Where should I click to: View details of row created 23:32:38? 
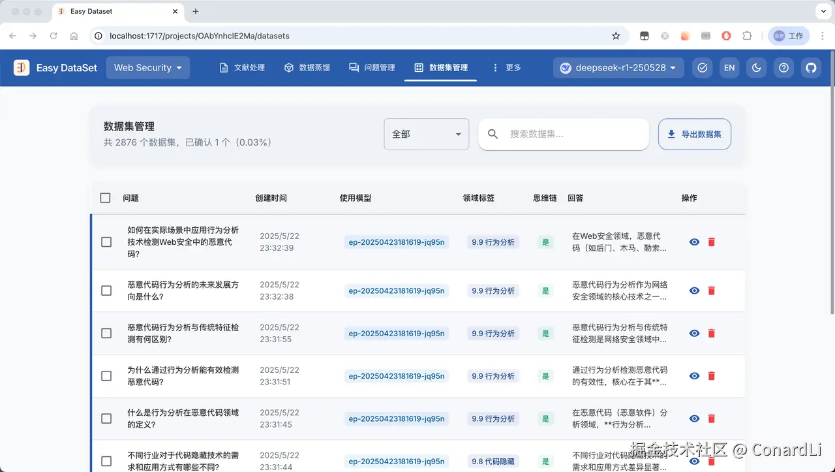click(x=694, y=291)
